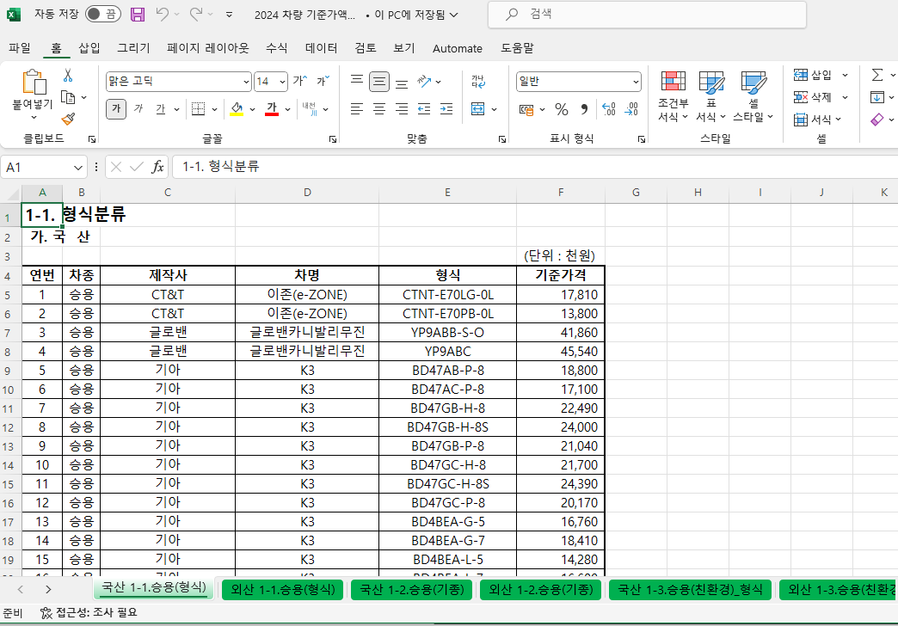Click the insert function fx icon
The width and height of the screenshot is (898, 626).
157,167
